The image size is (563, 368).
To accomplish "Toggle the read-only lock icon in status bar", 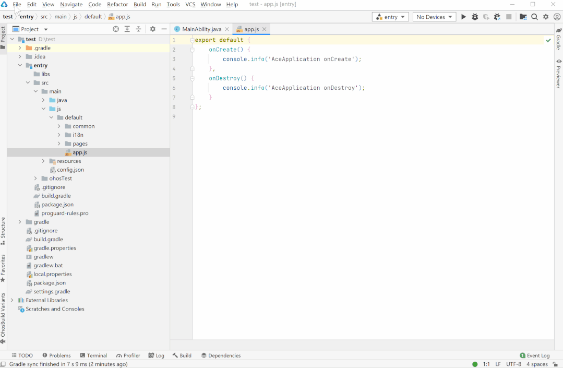I will click(x=556, y=364).
